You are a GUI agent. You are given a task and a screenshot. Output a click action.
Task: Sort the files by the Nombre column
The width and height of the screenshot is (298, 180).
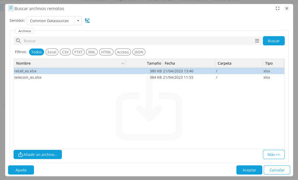(x=69, y=63)
